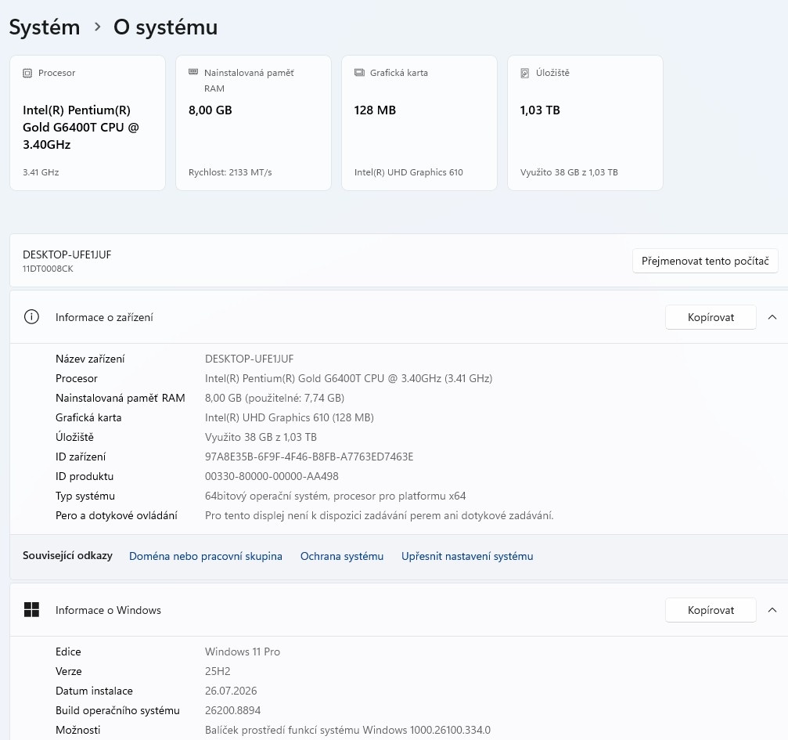The image size is (788, 740).
Task: Click ID zařízení value 97A8E35B-6F9F-4F46-B8FB-A7763ED7463E
Action: (x=309, y=457)
